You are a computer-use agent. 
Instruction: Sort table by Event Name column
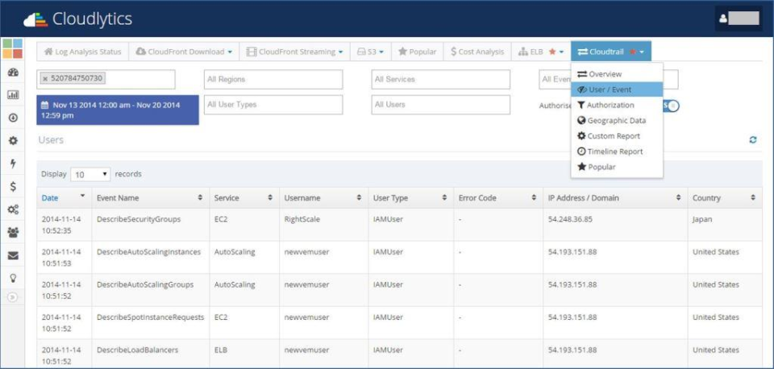[x=150, y=198]
